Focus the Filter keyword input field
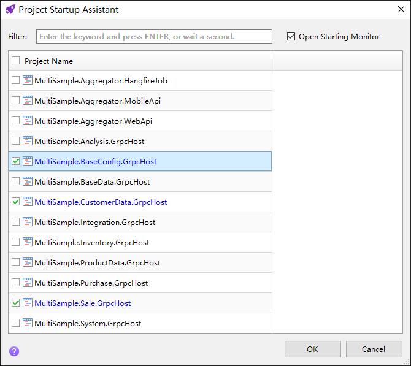 coord(154,37)
